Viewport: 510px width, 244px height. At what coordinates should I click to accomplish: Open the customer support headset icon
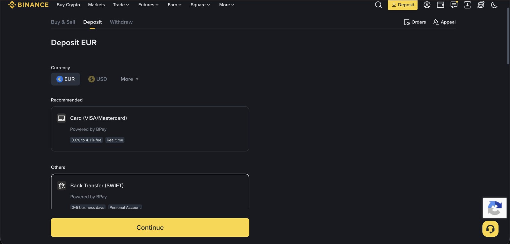pos(490,229)
